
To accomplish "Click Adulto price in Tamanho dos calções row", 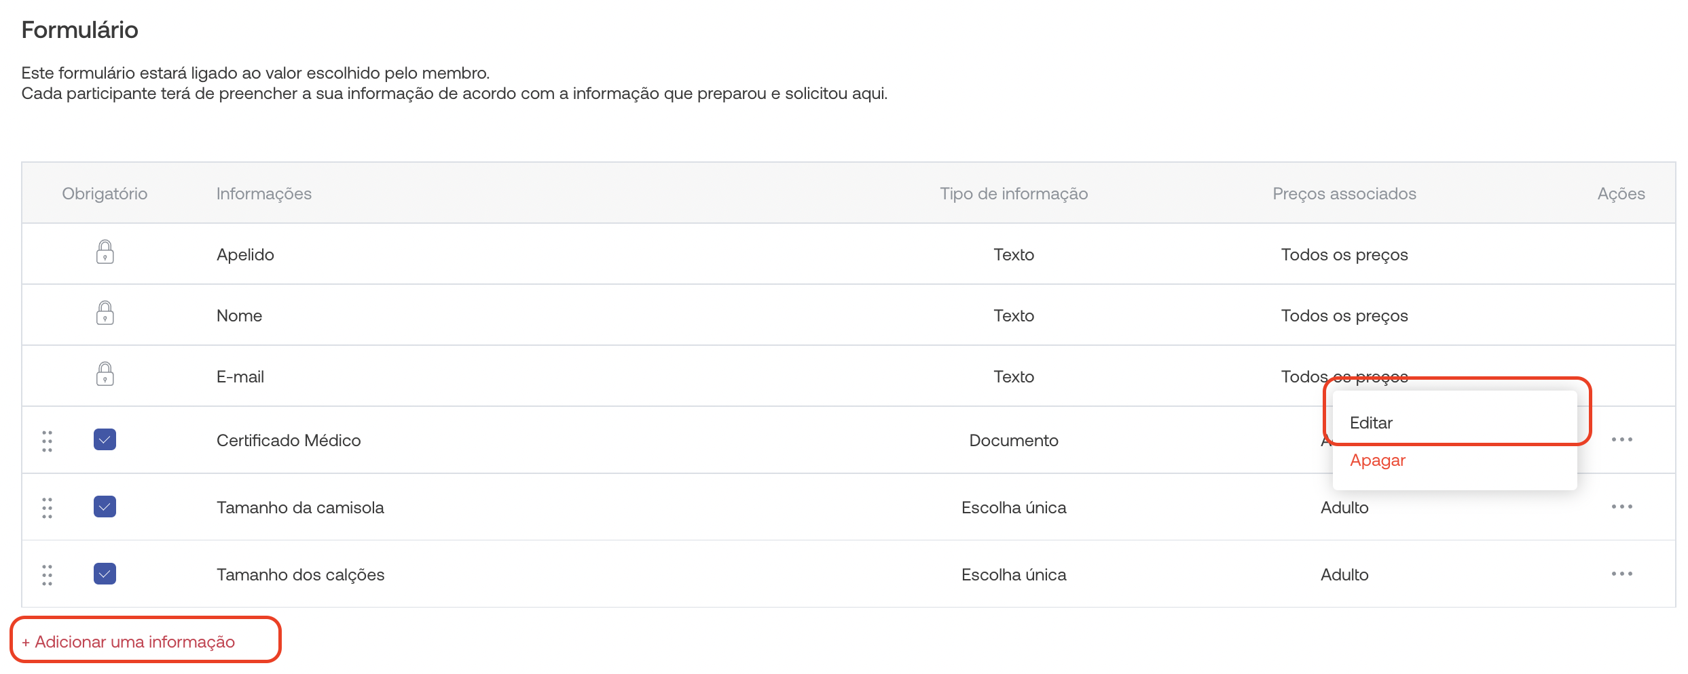I will (x=1344, y=574).
